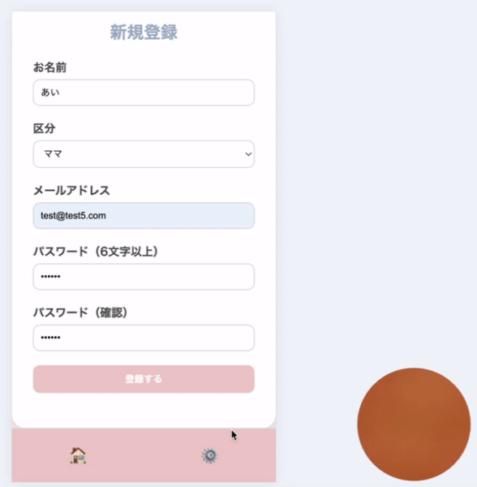Expand the 区分 dropdown chevron arrow
Screen dimensions: 477x487
(248, 154)
